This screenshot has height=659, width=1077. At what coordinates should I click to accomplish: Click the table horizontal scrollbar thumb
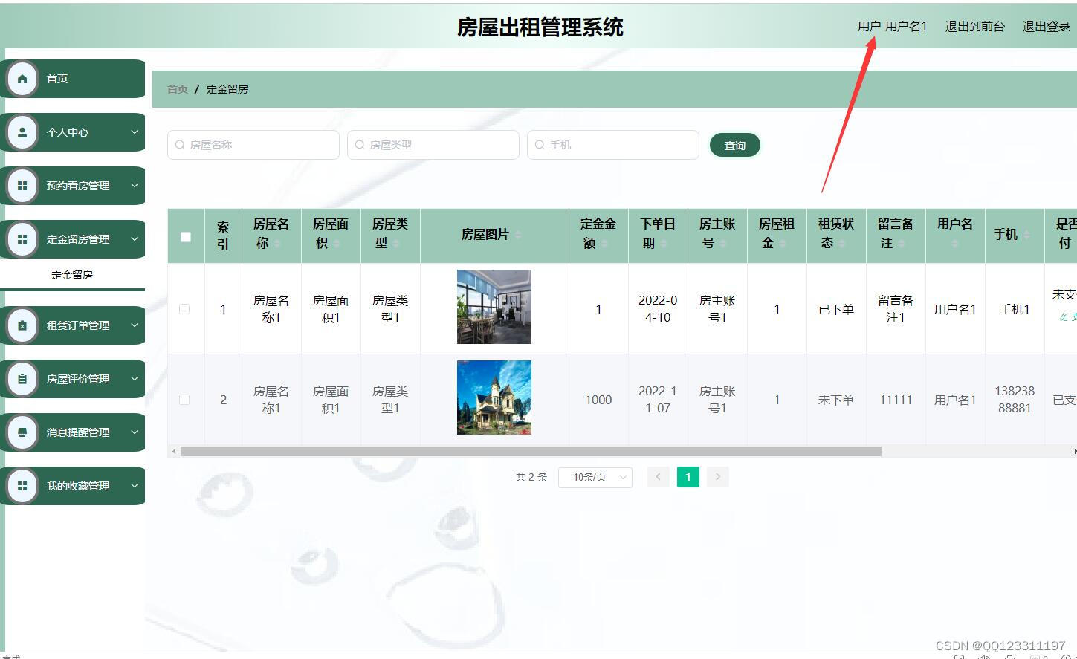[x=531, y=451]
